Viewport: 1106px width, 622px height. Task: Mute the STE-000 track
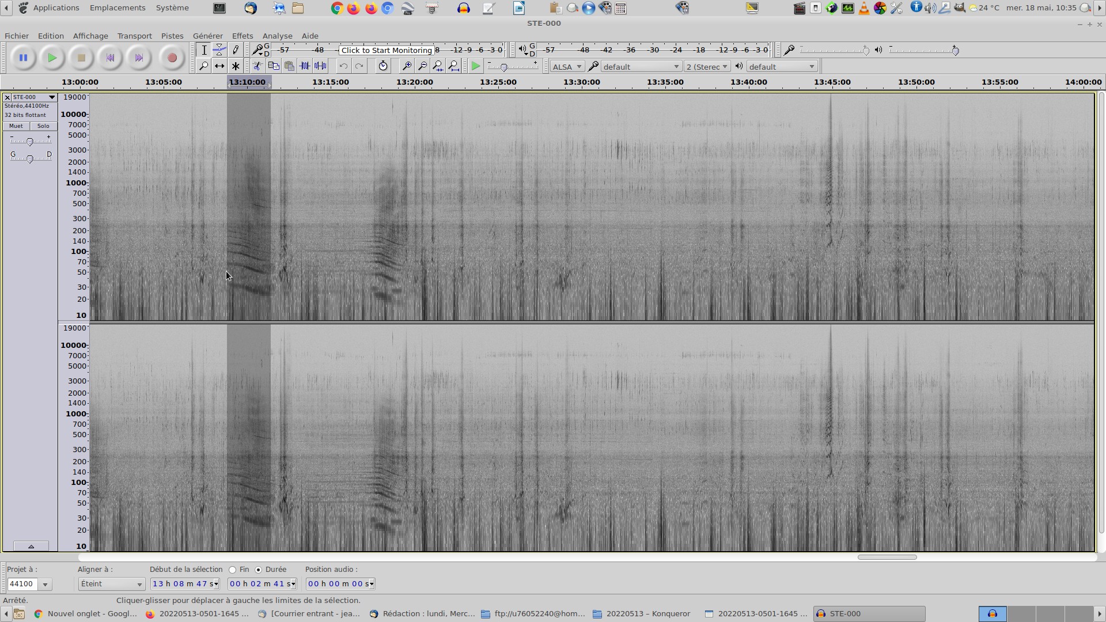(x=16, y=126)
